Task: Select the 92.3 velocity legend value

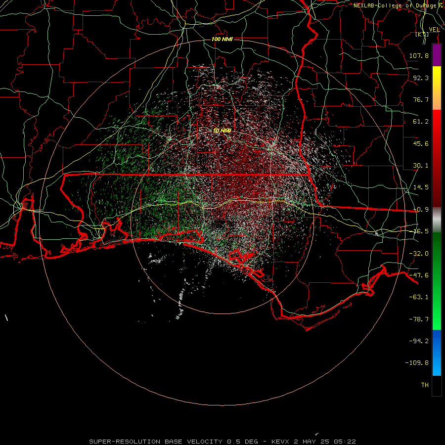Action: point(421,78)
